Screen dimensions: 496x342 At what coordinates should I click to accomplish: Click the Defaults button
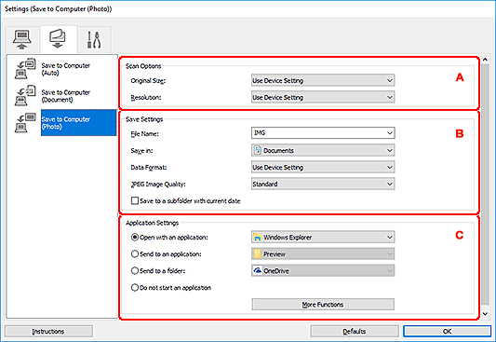(355, 331)
